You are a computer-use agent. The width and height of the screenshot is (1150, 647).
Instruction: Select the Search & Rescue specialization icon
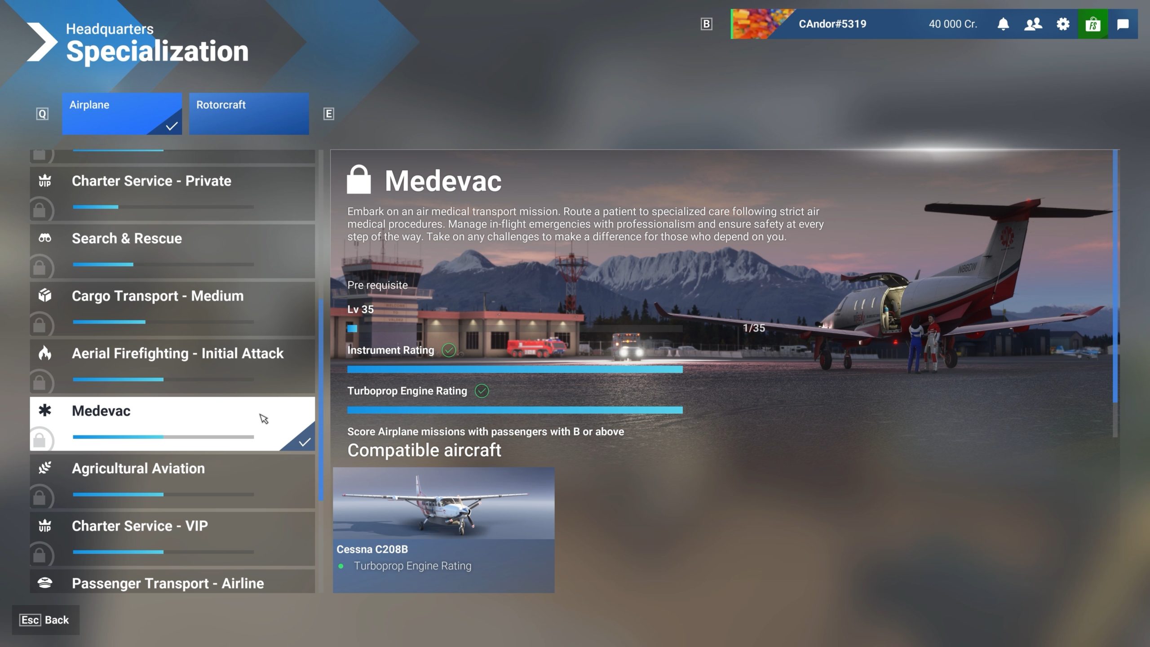click(45, 237)
